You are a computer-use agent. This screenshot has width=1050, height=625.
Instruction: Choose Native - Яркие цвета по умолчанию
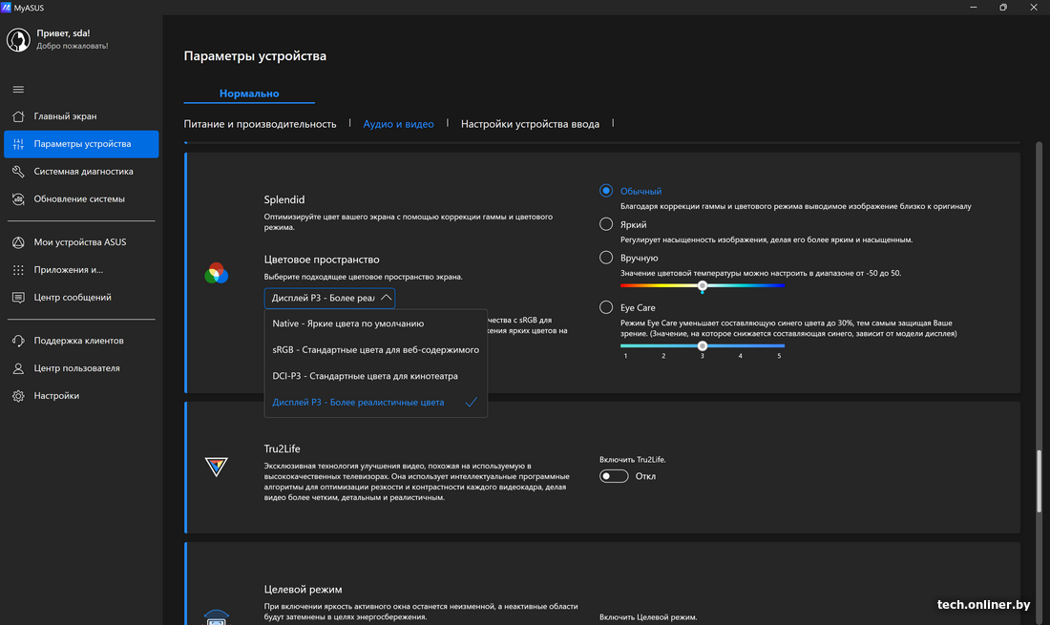pos(376,323)
